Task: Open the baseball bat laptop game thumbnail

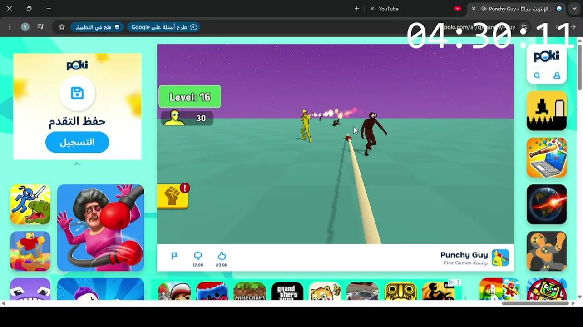Action: (547, 158)
